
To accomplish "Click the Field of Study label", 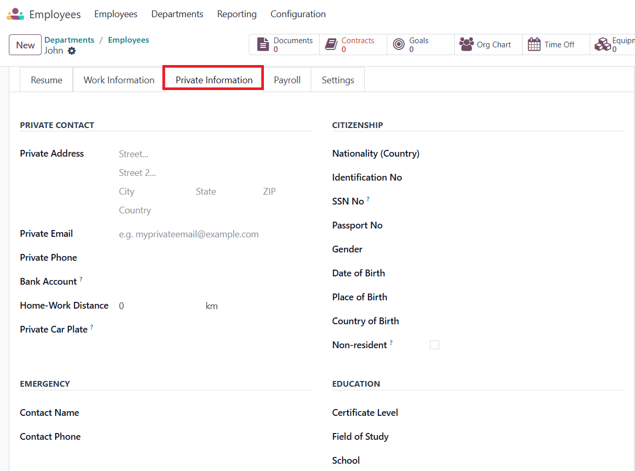I will pos(360,437).
